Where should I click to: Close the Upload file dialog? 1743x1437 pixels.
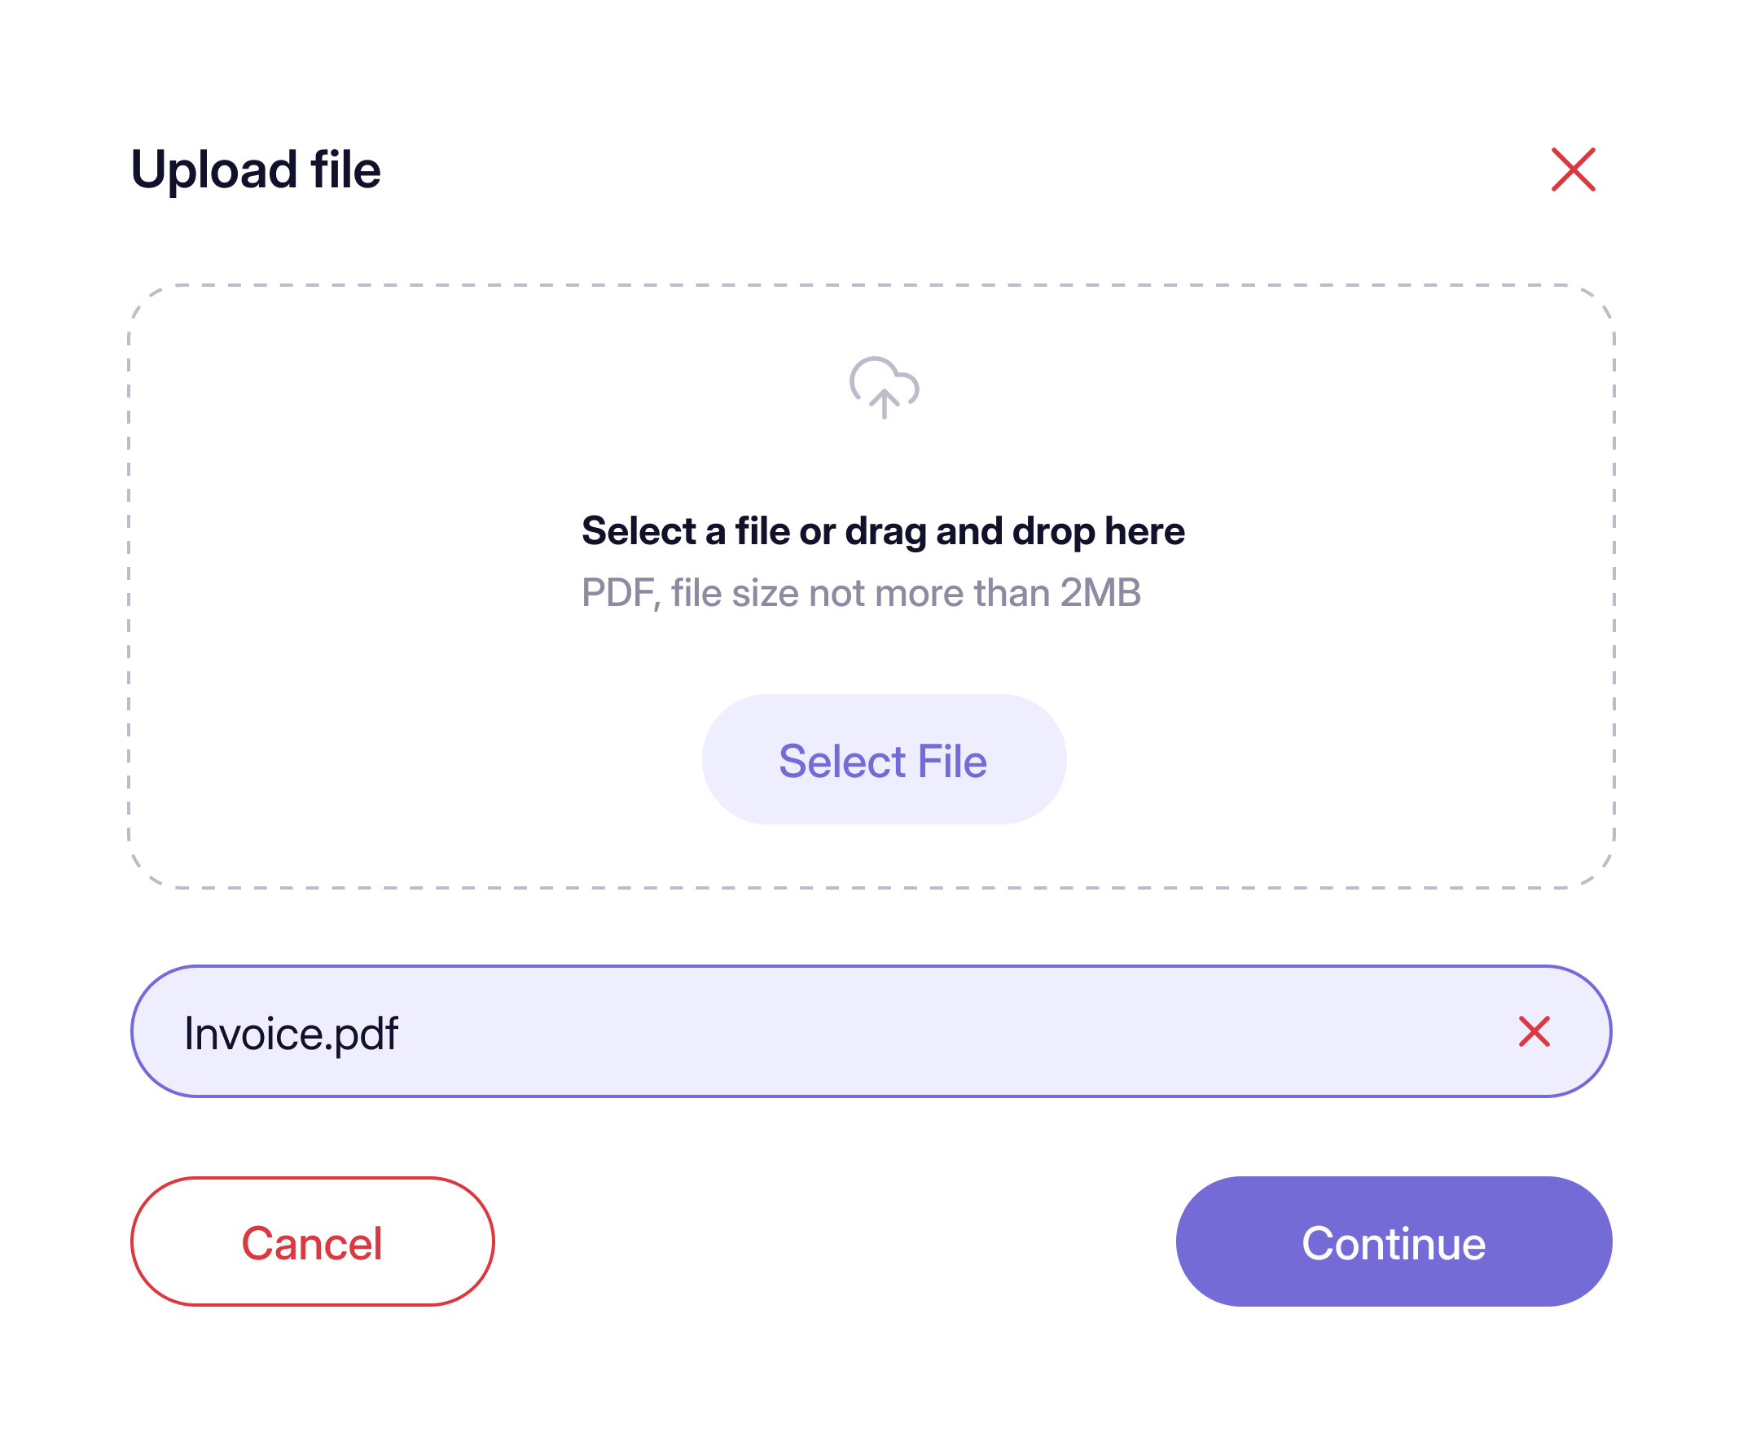(x=1573, y=169)
